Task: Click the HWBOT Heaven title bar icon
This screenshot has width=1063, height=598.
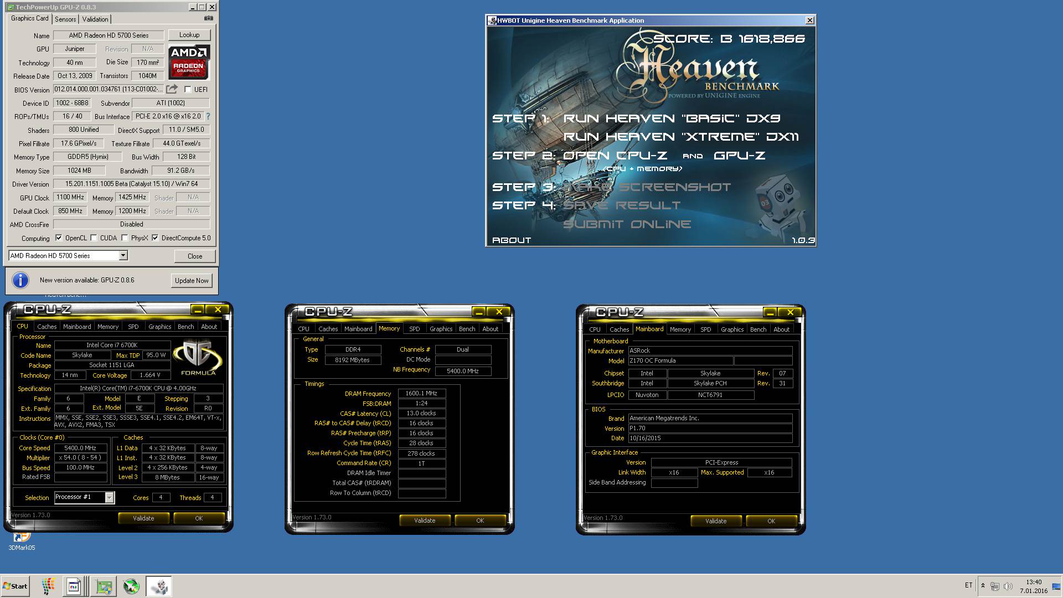Action: (x=492, y=20)
